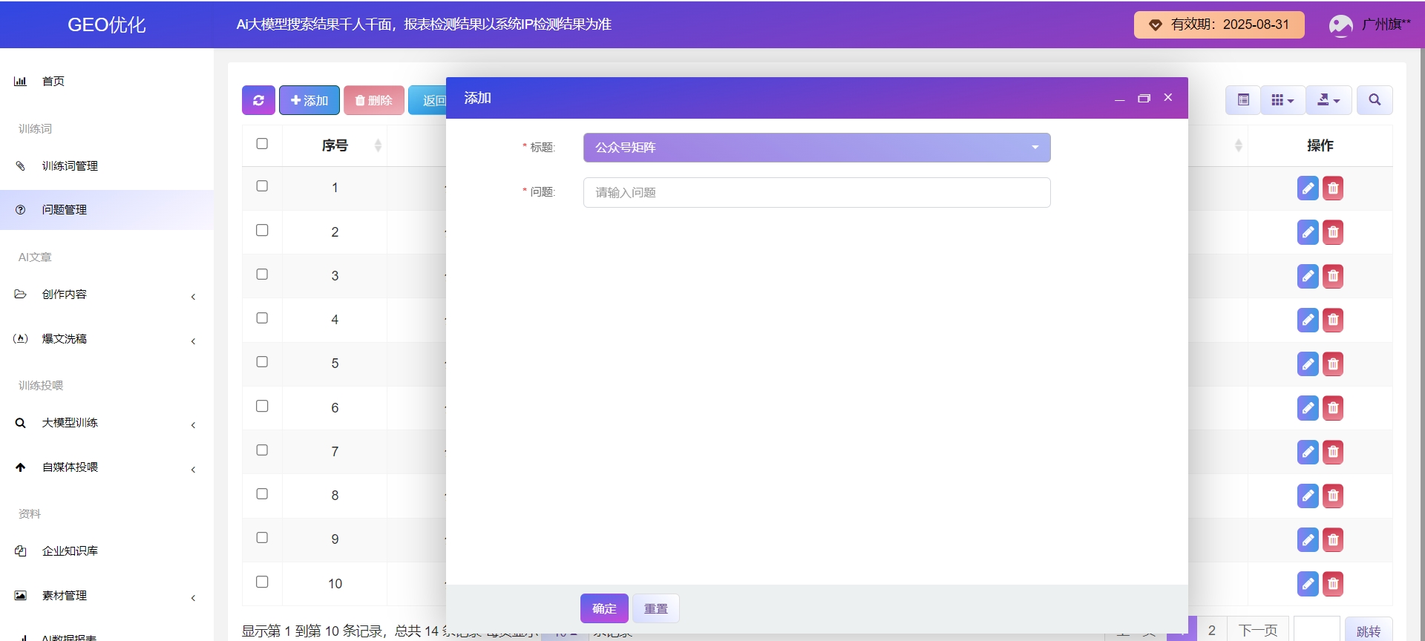Click the 确定 confirm button
The width and height of the screenshot is (1425, 641).
coord(604,608)
